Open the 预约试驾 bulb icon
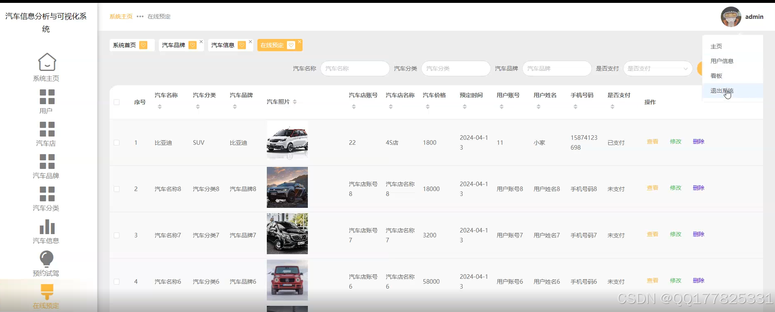775x312 pixels. click(46, 259)
